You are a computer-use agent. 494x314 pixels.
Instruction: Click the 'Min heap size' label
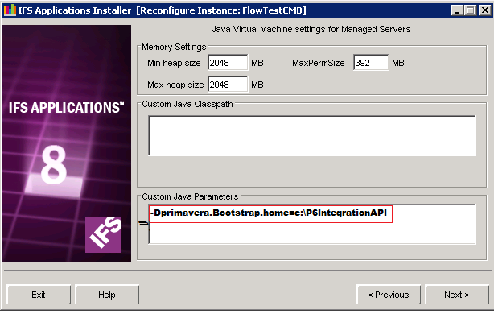pyautogui.click(x=174, y=63)
